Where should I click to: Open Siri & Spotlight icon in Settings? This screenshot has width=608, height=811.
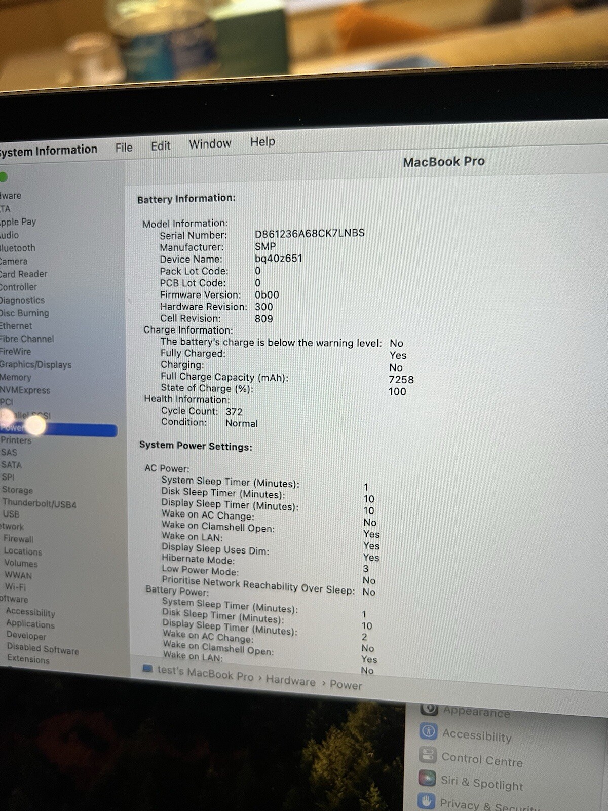(x=427, y=778)
